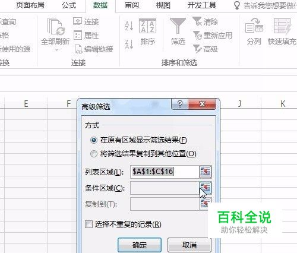Cancel with the 取消 button
297x253 pixels.
(x=189, y=245)
